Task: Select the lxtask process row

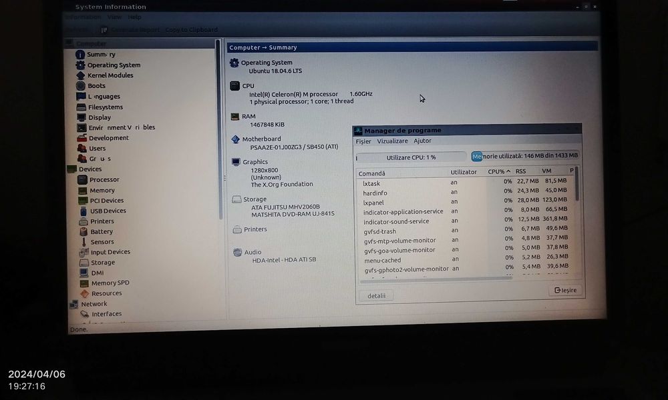Action: click(x=465, y=183)
